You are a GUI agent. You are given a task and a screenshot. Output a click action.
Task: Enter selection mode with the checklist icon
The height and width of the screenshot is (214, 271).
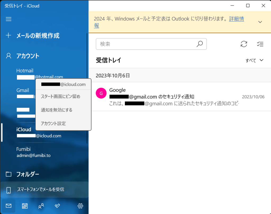260,44
